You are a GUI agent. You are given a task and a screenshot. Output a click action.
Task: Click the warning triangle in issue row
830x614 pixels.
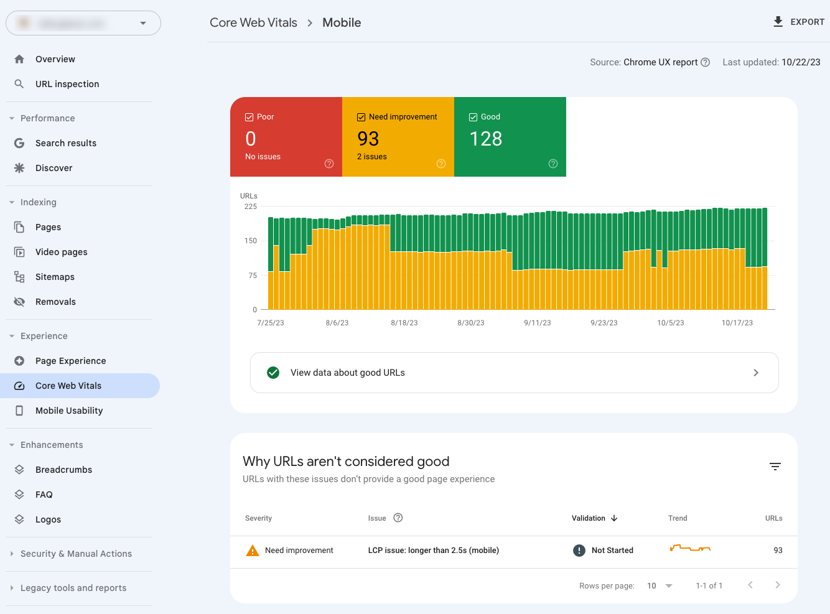click(253, 551)
